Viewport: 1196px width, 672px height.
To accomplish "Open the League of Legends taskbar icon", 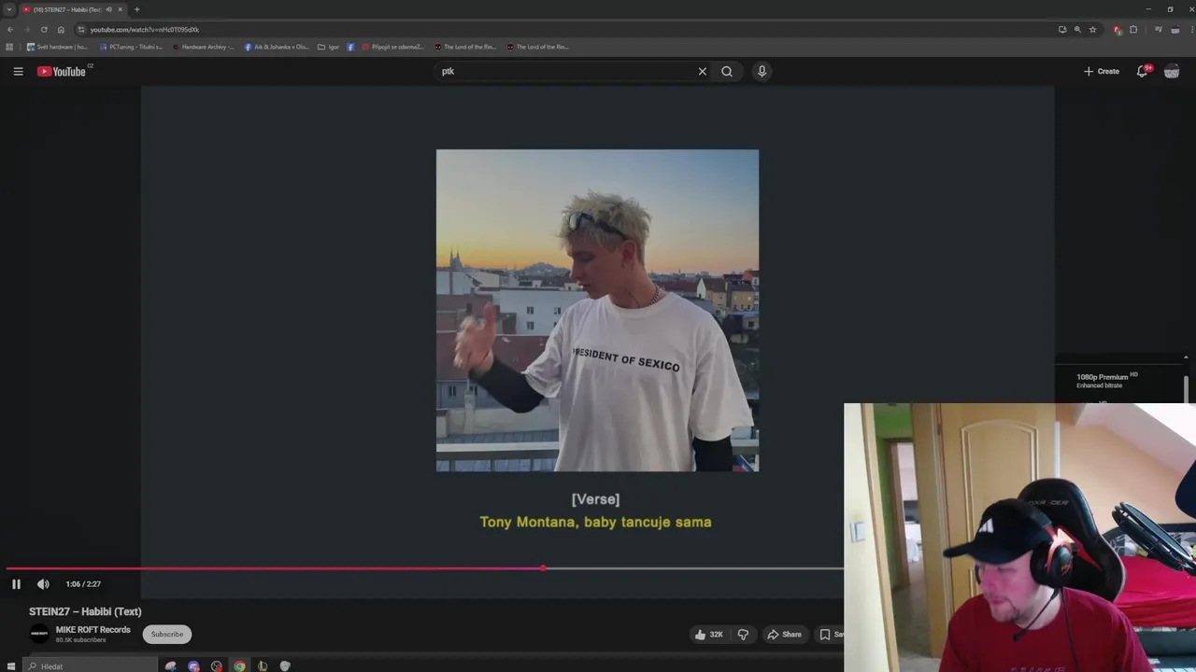I will click(263, 666).
